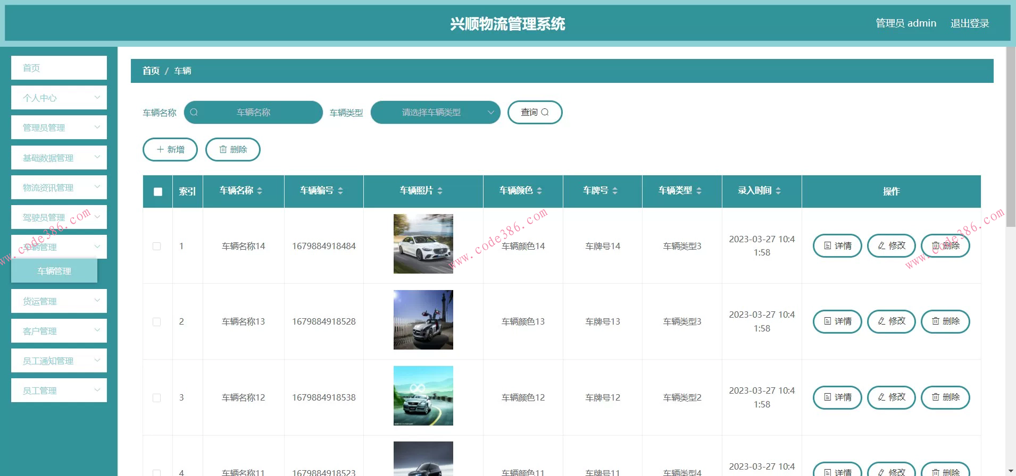
Task: Click 管理员 admin in header
Action: (x=906, y=23)
